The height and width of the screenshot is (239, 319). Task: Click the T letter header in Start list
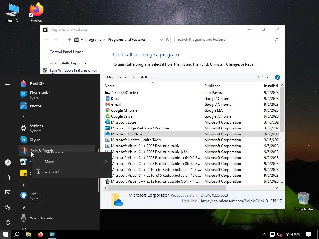point(24,185)
